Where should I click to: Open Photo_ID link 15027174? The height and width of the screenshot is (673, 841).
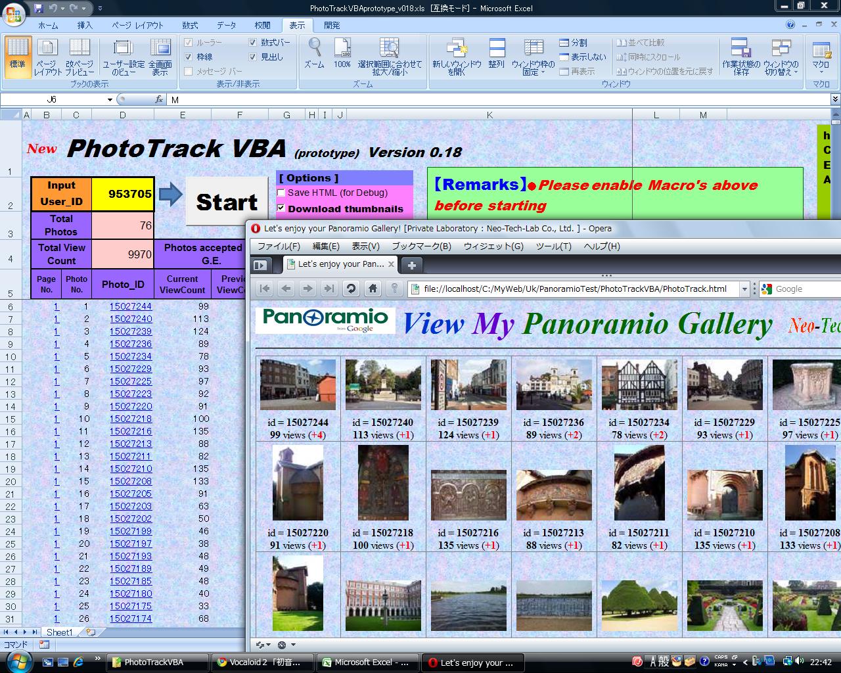coord(131,618)
